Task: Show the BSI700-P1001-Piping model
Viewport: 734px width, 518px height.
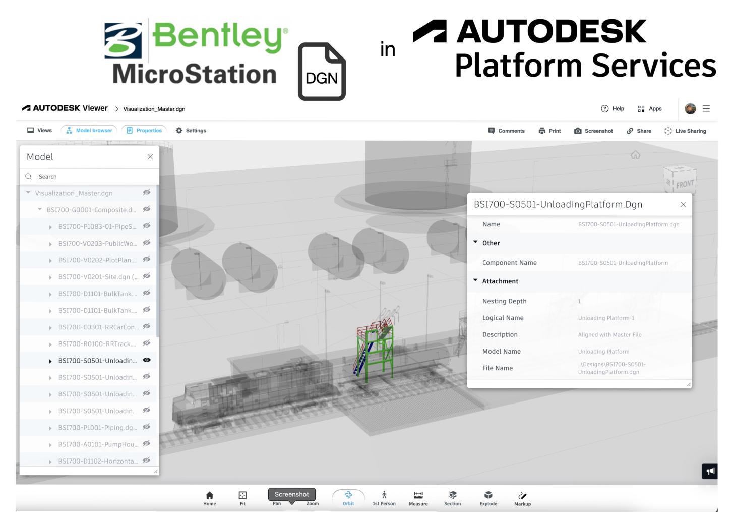Action: 147,427
